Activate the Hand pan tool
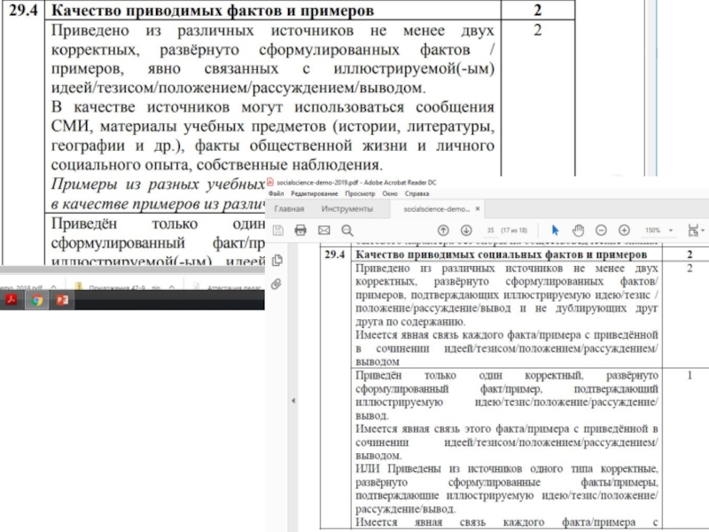Image resolution: width=709 pixels, height=532 pixels. [x=578, y=230]
